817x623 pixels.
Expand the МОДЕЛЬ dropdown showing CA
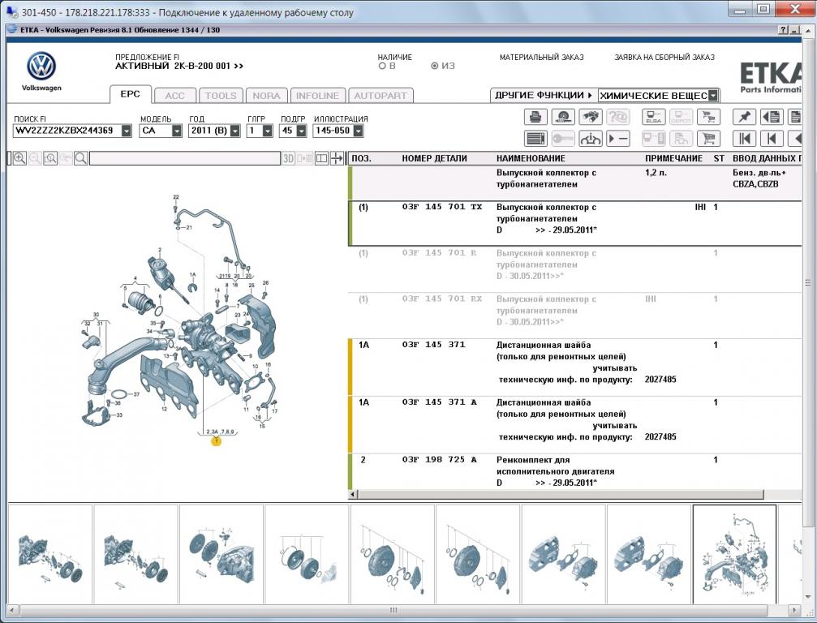177,131
